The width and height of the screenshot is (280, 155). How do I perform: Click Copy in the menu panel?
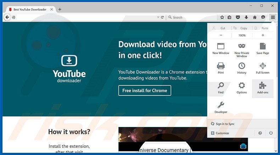coord(242,28)
